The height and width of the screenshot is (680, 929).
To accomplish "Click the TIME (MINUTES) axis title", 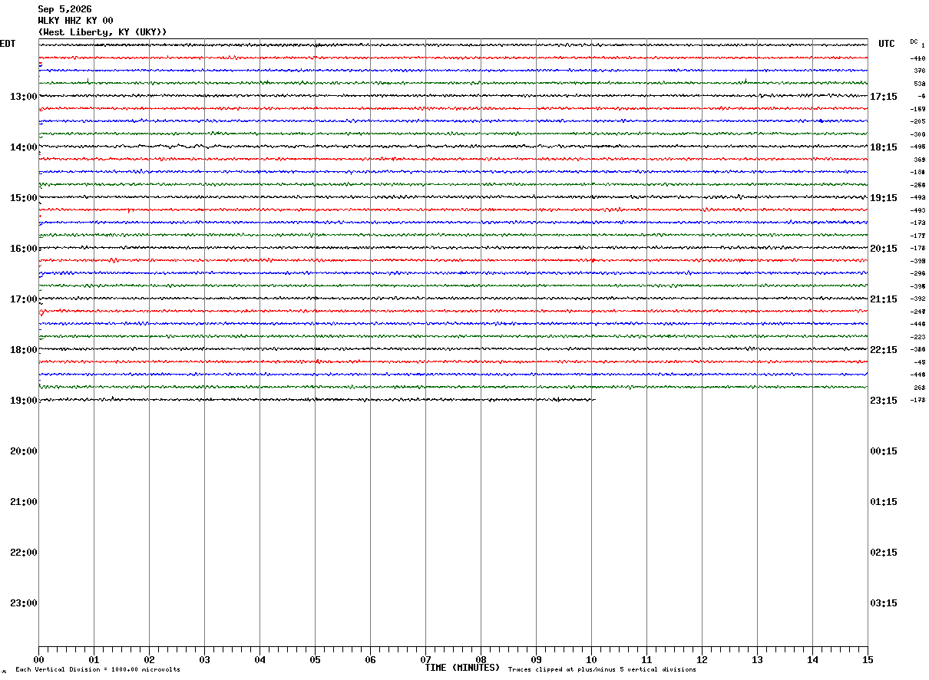I will (x=462, y=668).
